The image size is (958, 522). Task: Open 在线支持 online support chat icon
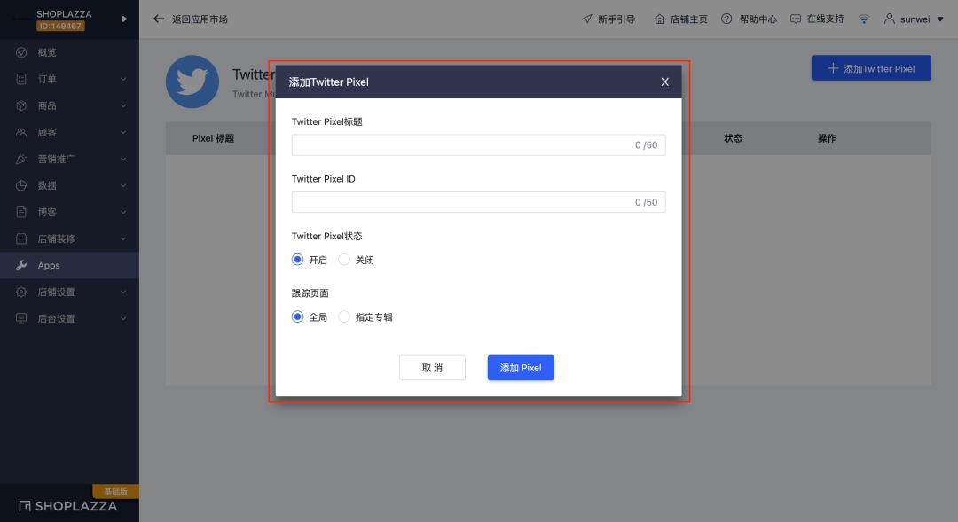[794, 18]
